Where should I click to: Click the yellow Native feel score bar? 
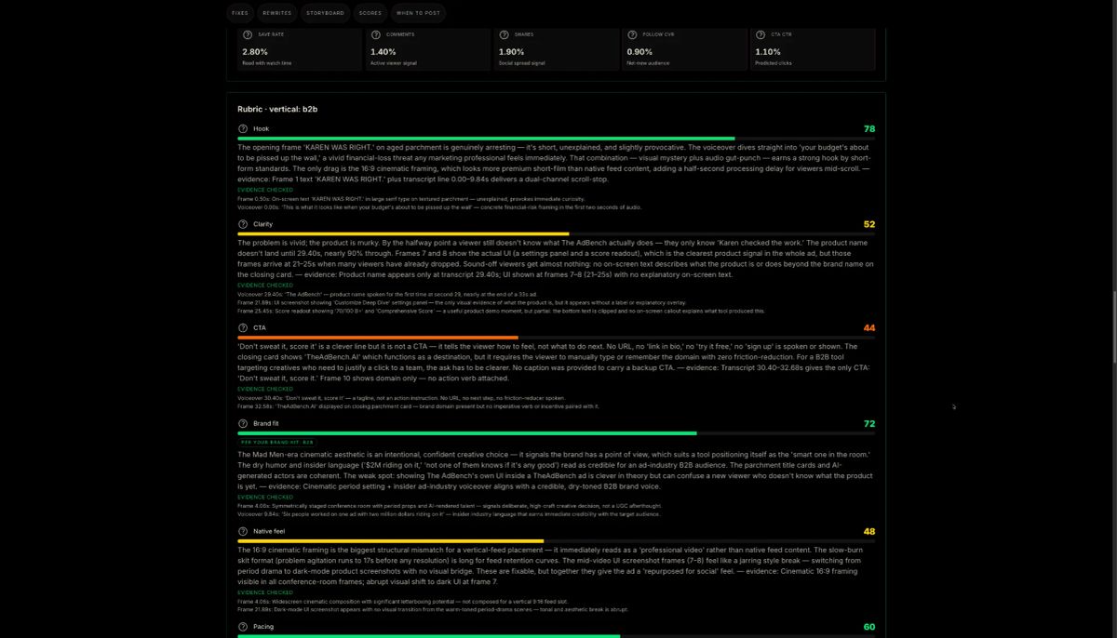click(x=391, y=540)
